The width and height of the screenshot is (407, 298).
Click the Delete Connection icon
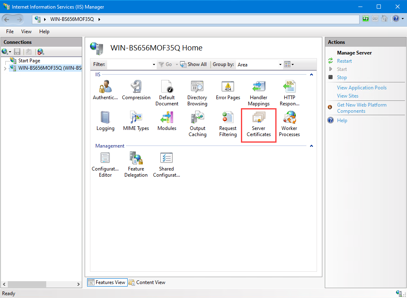[x=40, y=52]
